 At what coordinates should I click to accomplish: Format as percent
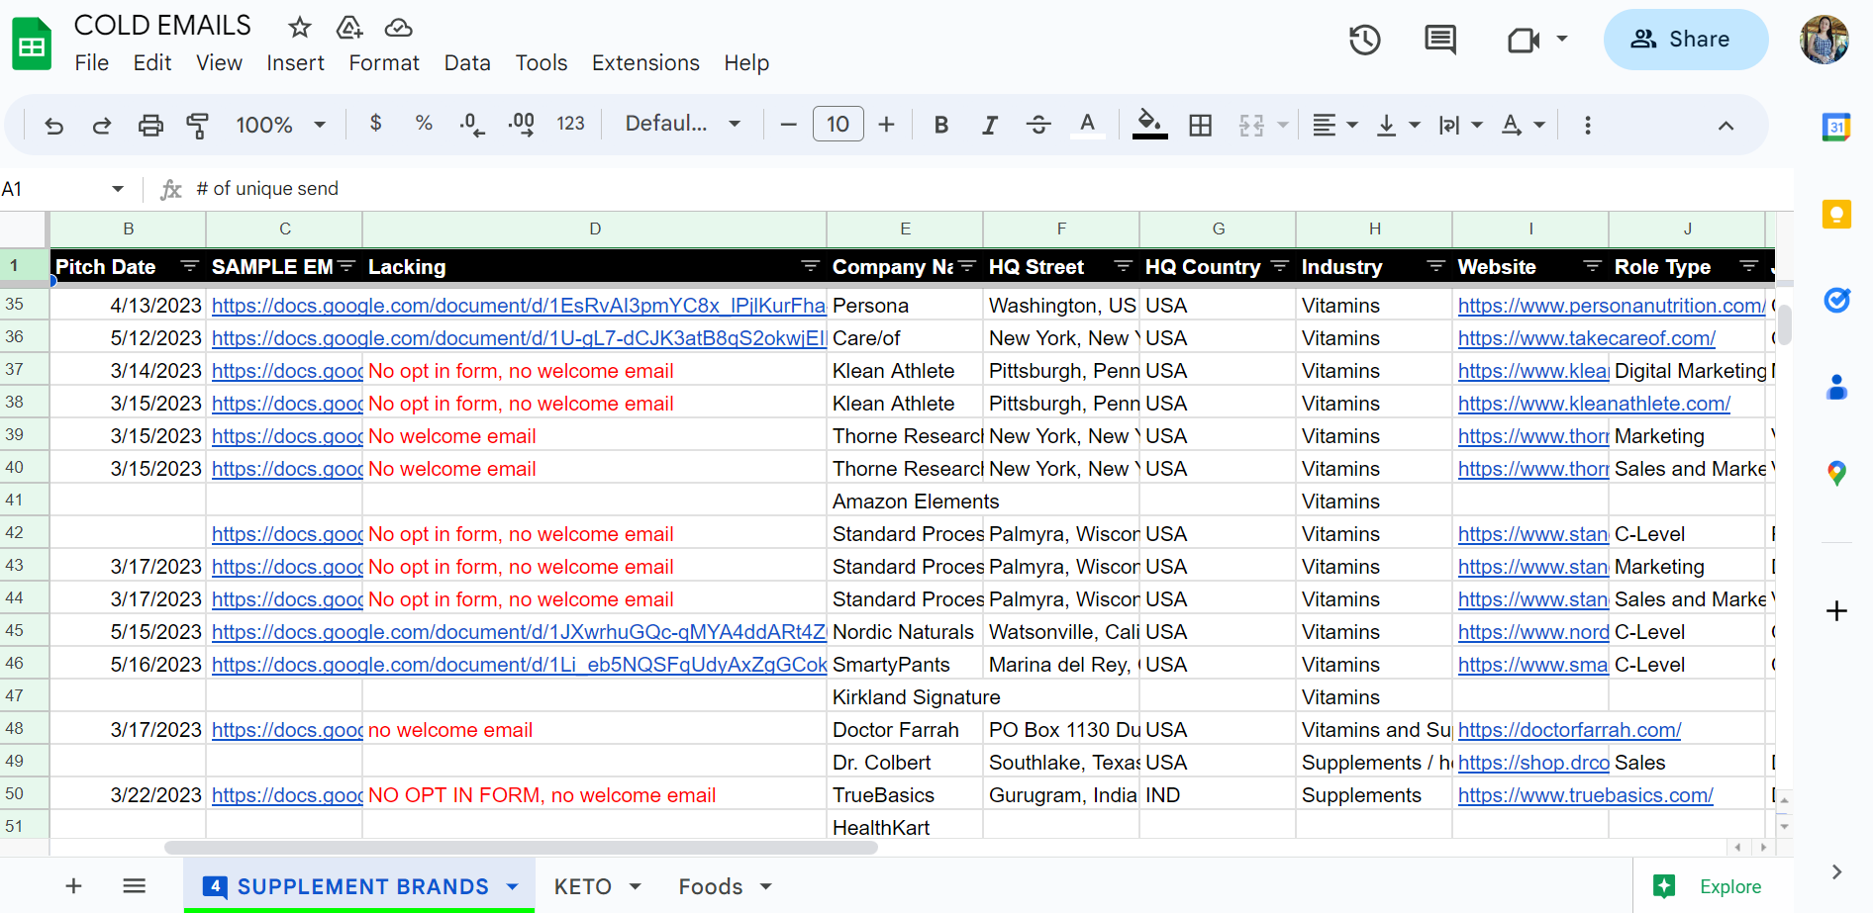pyautogui.click(x=424, y=124)
